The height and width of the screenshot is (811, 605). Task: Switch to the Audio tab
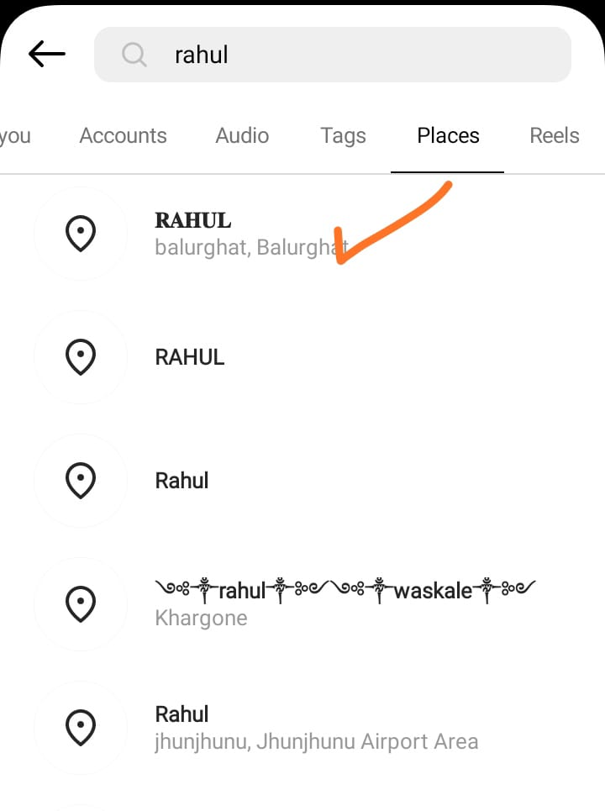pos(242,135)
